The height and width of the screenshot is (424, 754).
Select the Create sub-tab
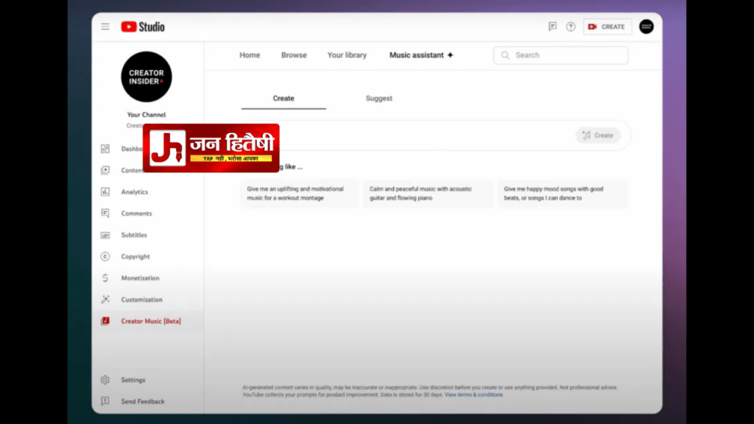point(283,98)
